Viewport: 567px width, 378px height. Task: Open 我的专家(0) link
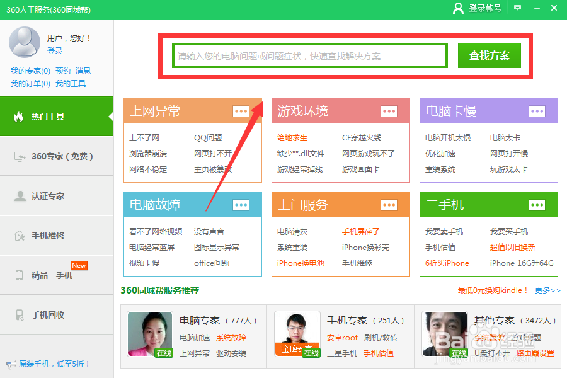tap(30, 71)
